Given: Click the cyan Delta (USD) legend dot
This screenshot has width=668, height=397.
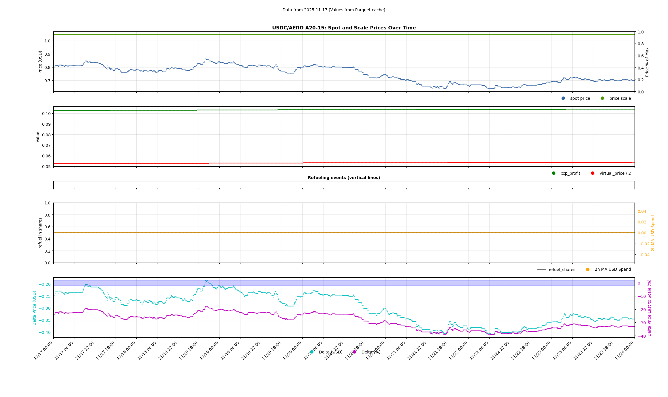Looking at the screenshot, I should pos(312,352).
